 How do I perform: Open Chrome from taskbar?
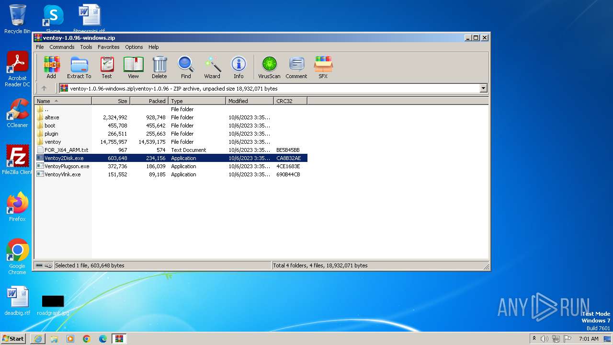[87, 339]
